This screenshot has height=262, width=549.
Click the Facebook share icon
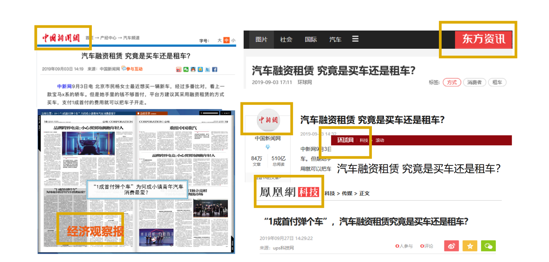215,69
